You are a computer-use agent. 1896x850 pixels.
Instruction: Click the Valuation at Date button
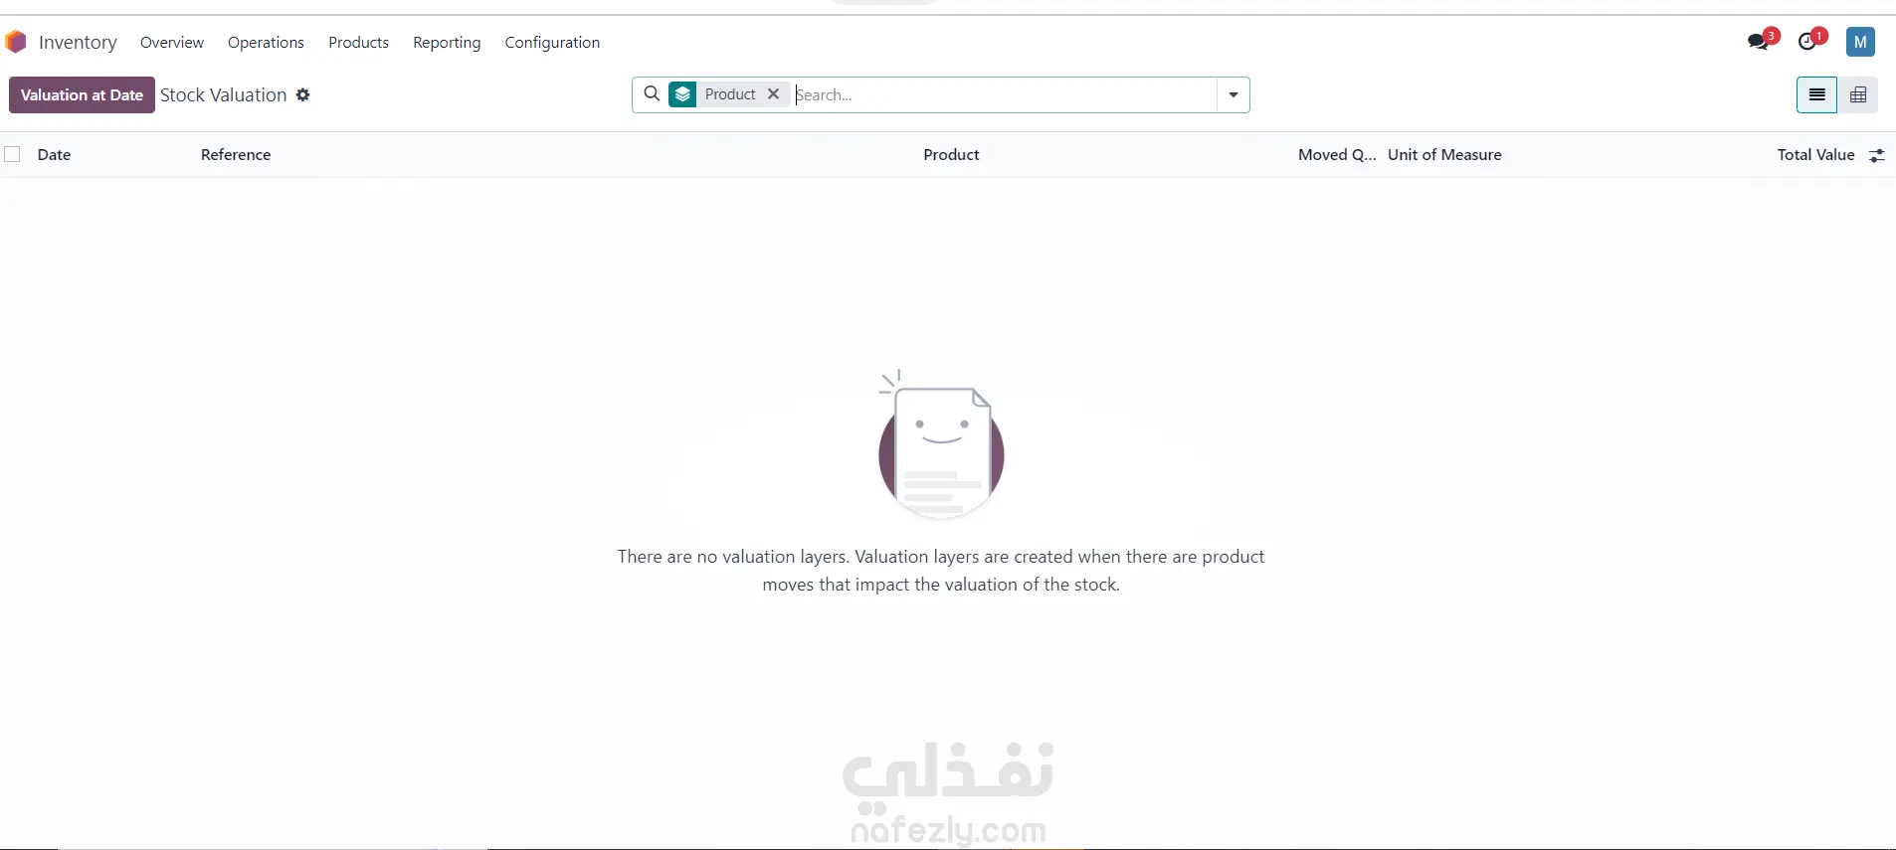click(x=82, y=95)
